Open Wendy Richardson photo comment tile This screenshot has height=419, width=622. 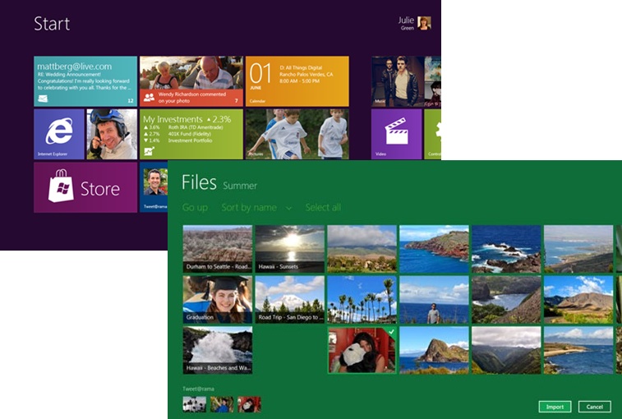tap(191, 81)
